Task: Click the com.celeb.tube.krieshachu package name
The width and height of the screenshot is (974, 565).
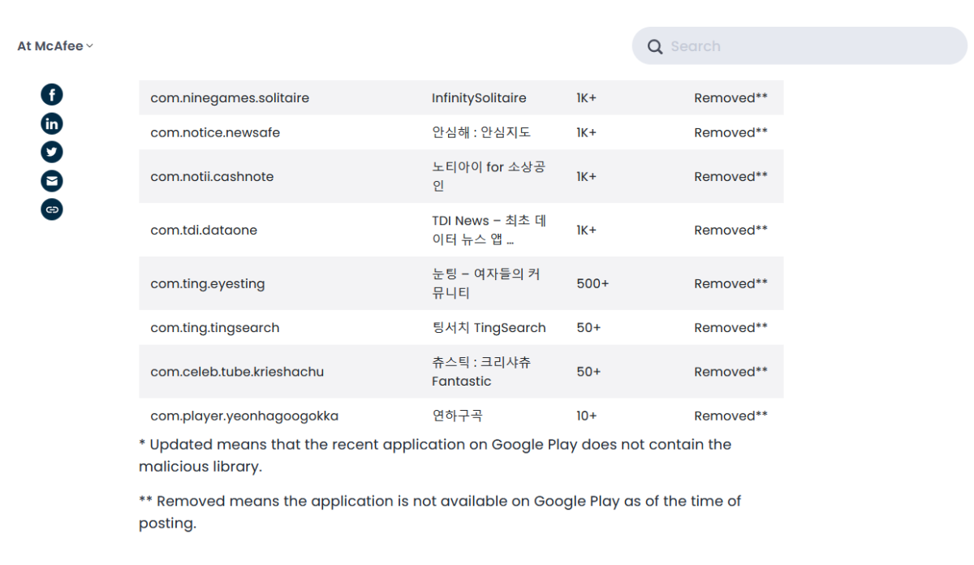Action: click(x=237, y=372)
